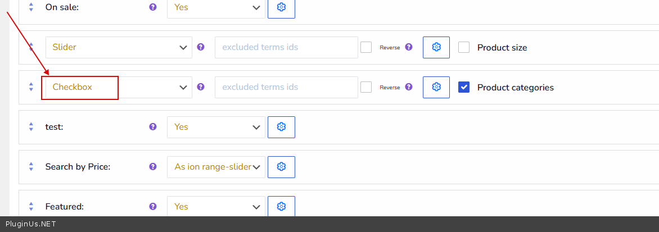Open settings gear for Featured row
The image size is (659, 232).
(281, 206)
